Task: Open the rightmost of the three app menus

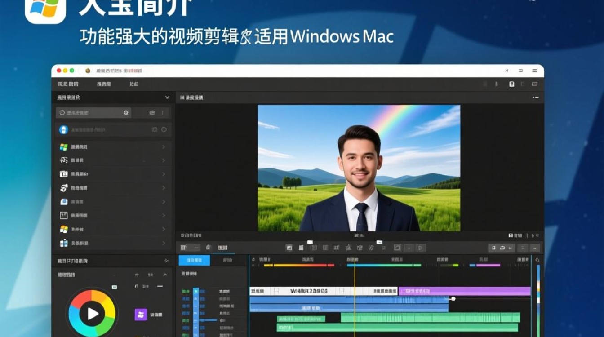Action: (134, 84)
